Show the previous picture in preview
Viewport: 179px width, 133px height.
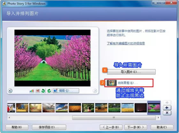click(10, 91)
